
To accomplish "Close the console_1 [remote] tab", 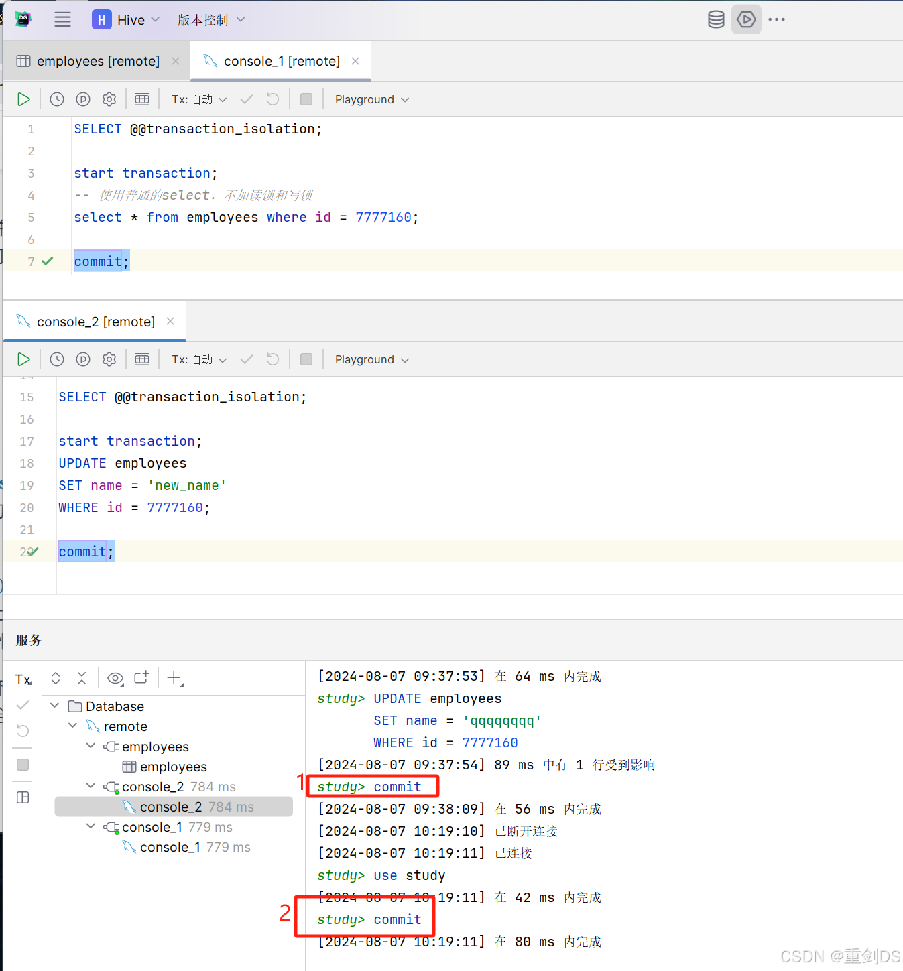I will 355,61.
